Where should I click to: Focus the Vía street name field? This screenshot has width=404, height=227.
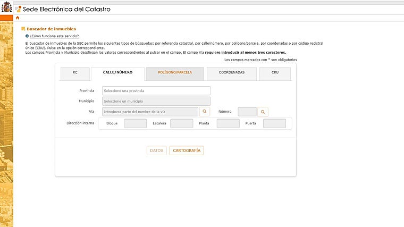150,112
